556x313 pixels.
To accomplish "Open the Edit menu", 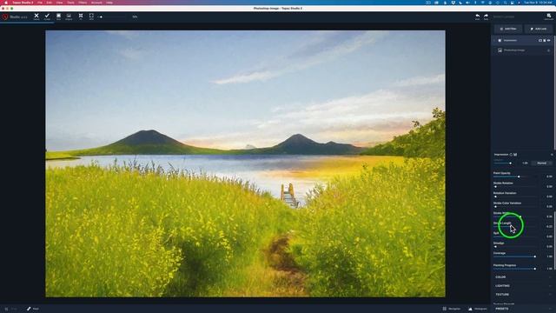I will point(49,3).
